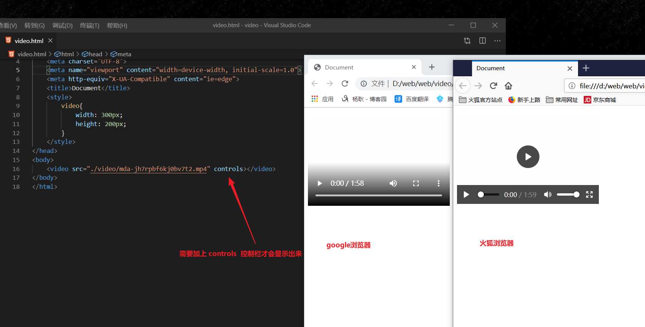Open the 帮助(H) menu in VS Code
Image resolution: width=645 pixels, height=327 pixels.
pos(117,25)
